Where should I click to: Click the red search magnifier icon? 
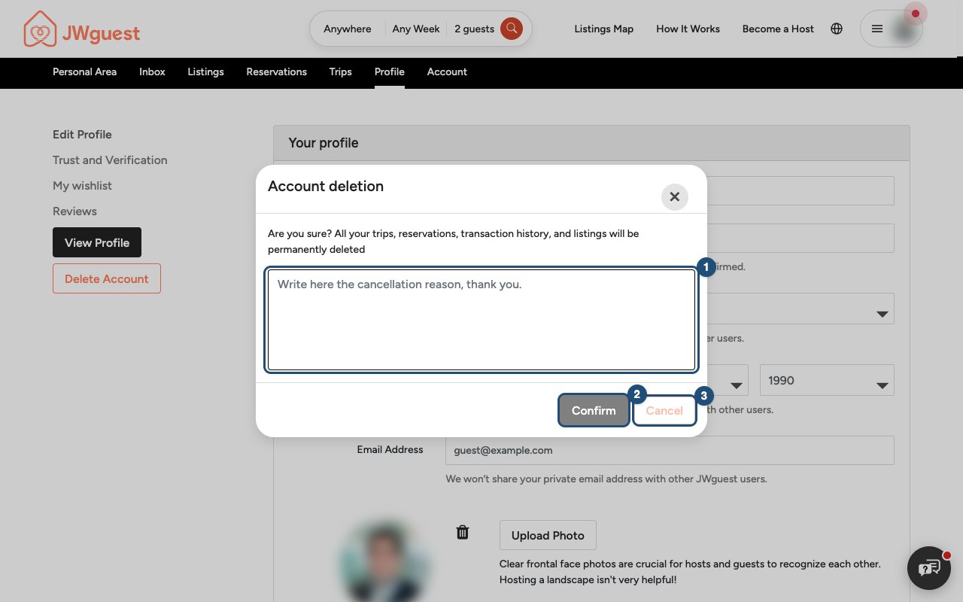[x=512, y=29]
